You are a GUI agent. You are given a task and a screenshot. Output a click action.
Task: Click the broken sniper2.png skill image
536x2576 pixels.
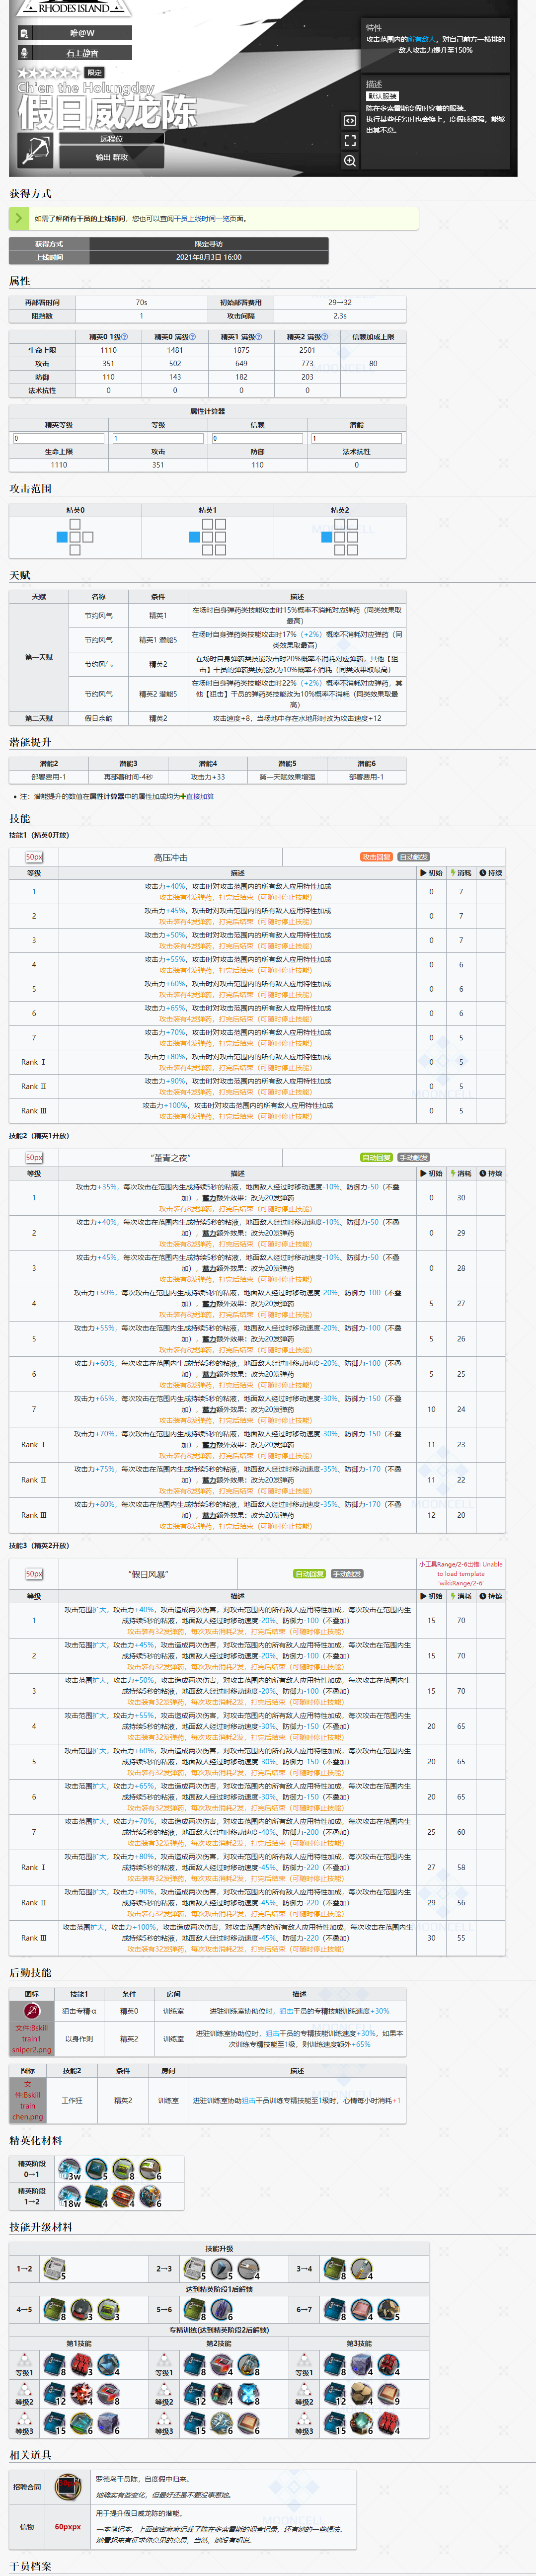31,2038
